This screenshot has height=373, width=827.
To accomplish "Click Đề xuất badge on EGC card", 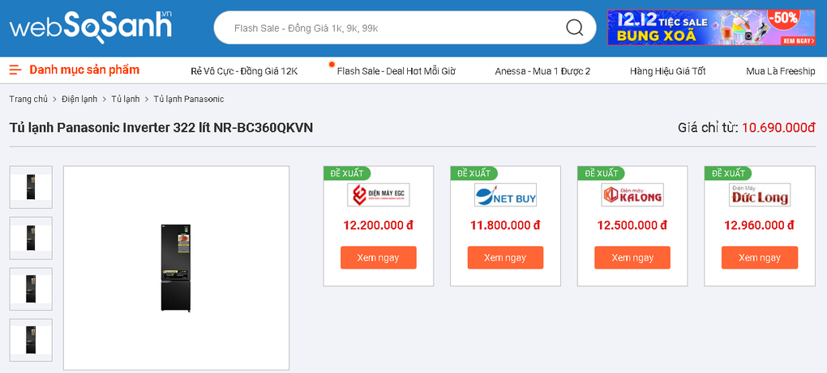I will [x=347, y=173].
